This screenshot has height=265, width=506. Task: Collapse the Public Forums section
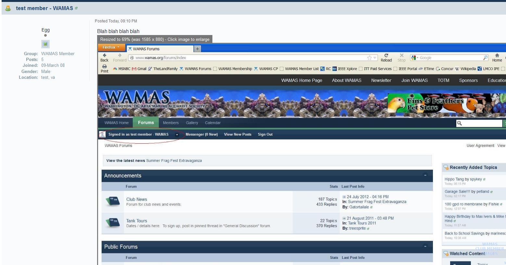(x=425, y=247)
